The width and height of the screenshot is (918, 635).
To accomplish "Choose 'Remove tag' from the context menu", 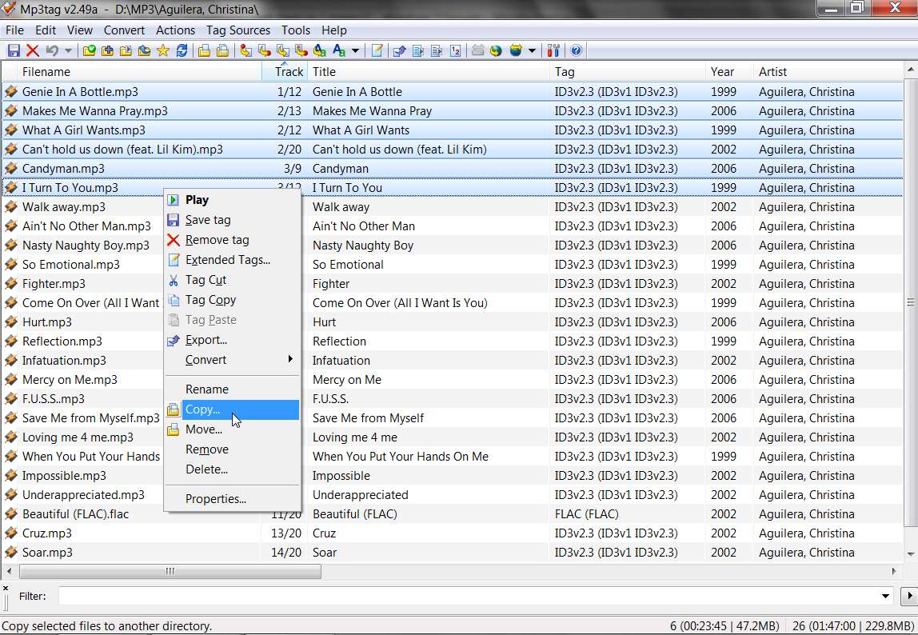I will pos(233,240).
